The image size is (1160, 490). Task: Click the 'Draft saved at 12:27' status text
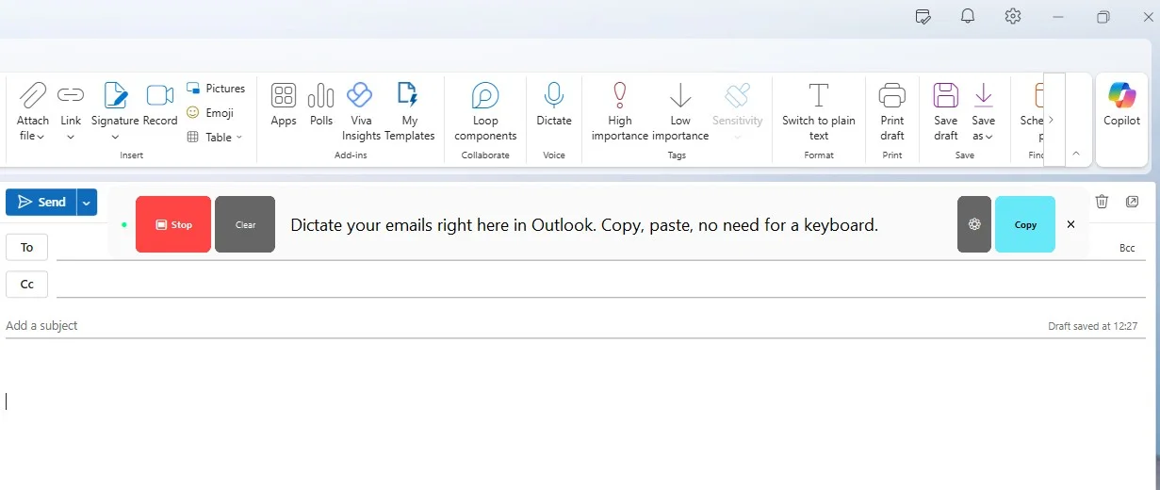click(x=1093, y=326)
